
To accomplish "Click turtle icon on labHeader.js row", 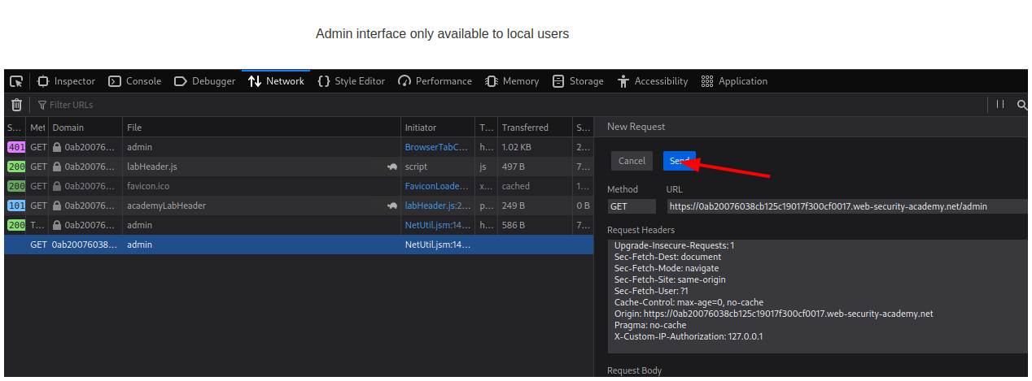I will pyautogui.click(x=392, y=167).
